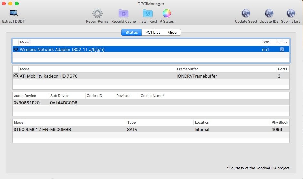Screen dimensions: 303x179
Task: Click the BSD column header
Action: click(266, 42)
